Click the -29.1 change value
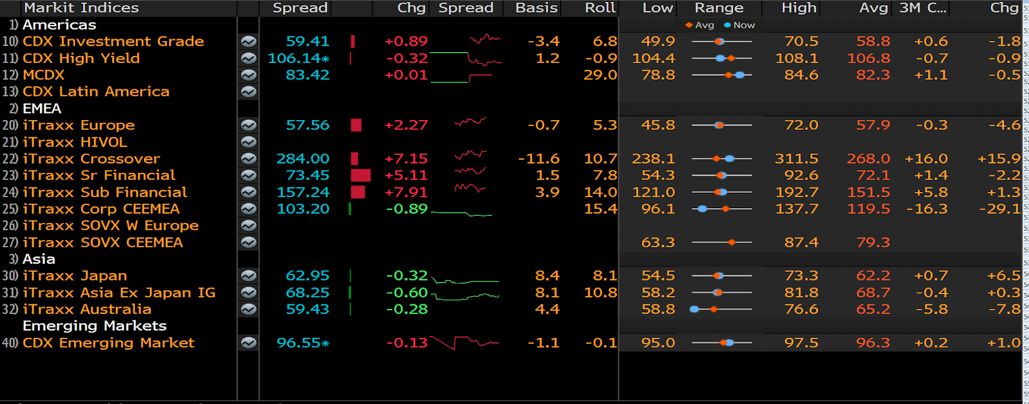Viewport: 1029px width, 404px height. click(1000, 209)
